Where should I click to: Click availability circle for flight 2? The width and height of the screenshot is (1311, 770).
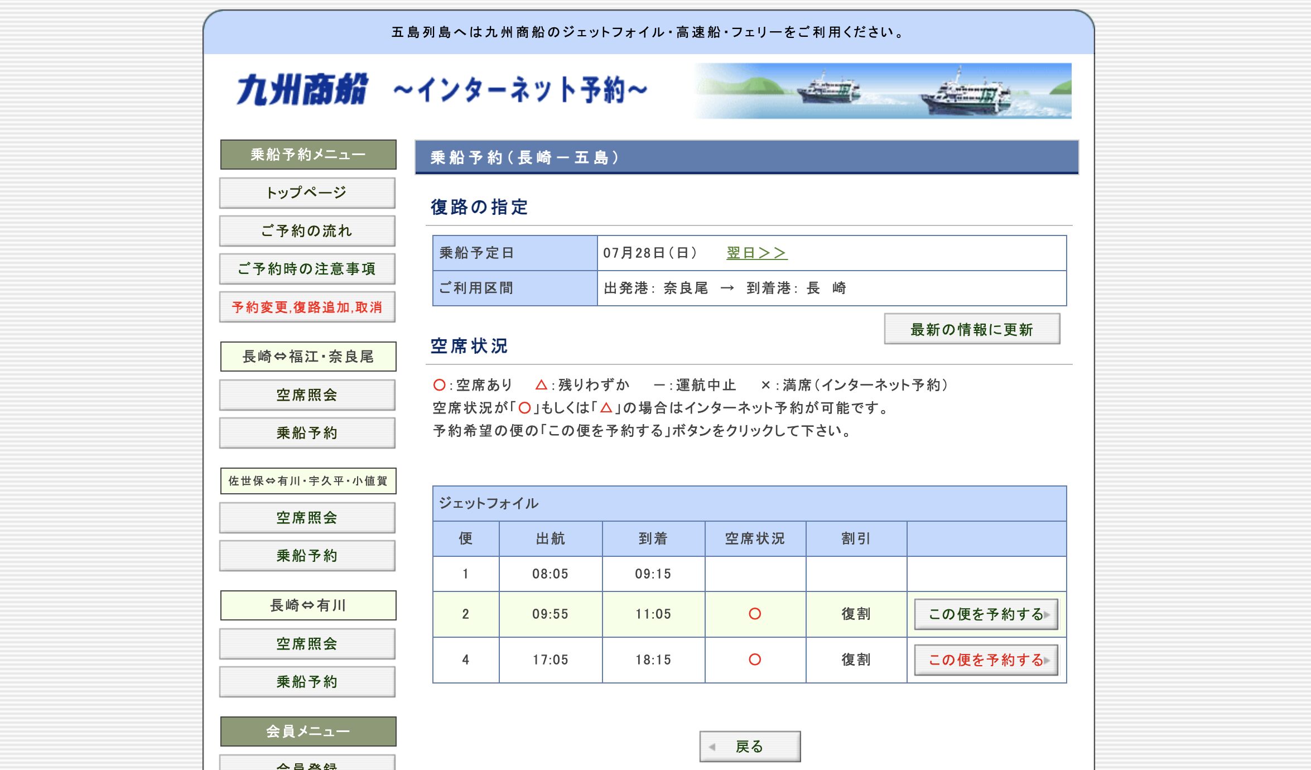[755, 614]
